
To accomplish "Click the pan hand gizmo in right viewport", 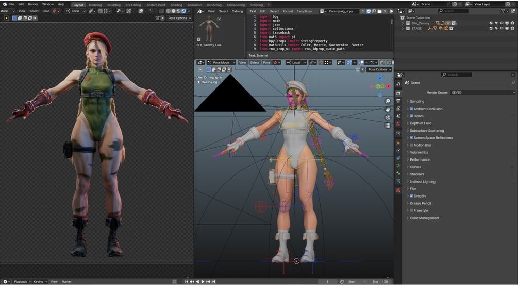I will pos(388,109).
